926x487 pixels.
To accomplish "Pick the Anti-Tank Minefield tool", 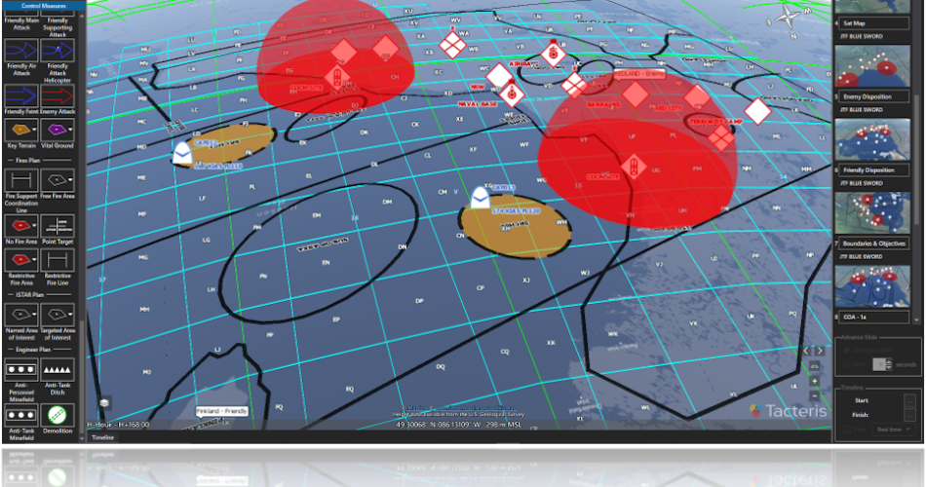I will [x=21, y=415].
